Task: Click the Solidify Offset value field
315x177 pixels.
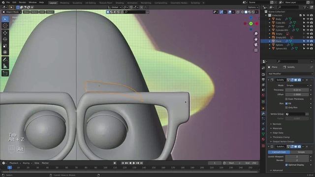Action: (297, 94)
